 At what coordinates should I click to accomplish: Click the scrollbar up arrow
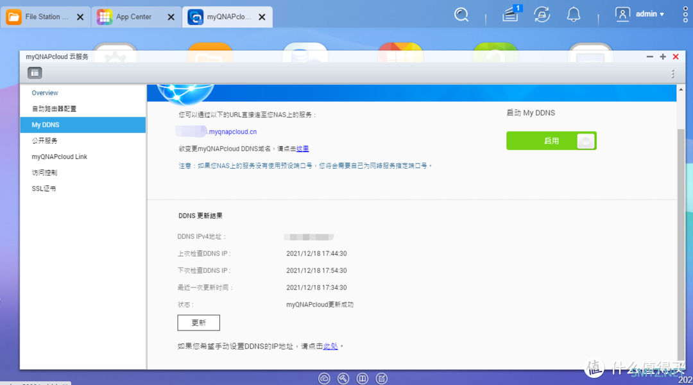click(x=681, y=89)
